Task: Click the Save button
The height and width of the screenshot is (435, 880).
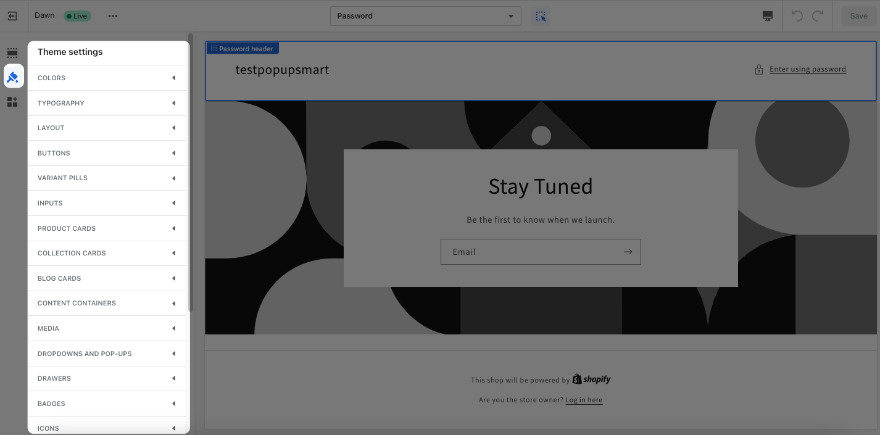Action: click(858, 15)
